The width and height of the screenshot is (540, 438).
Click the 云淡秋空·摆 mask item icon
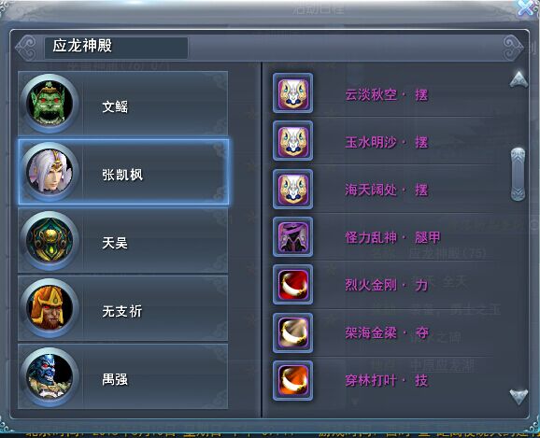[293, 93]
